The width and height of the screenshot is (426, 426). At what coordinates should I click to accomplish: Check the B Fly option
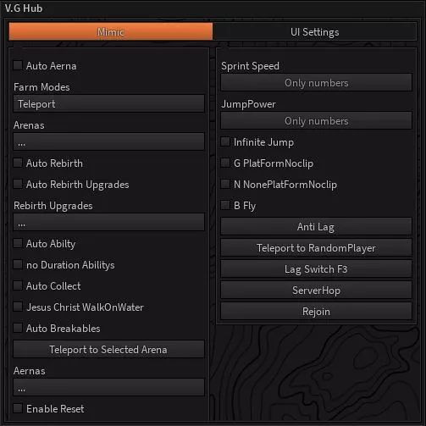pos(225,205)
